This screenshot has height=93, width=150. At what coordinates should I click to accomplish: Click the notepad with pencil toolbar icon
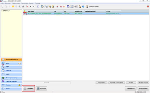coord(42,6)
